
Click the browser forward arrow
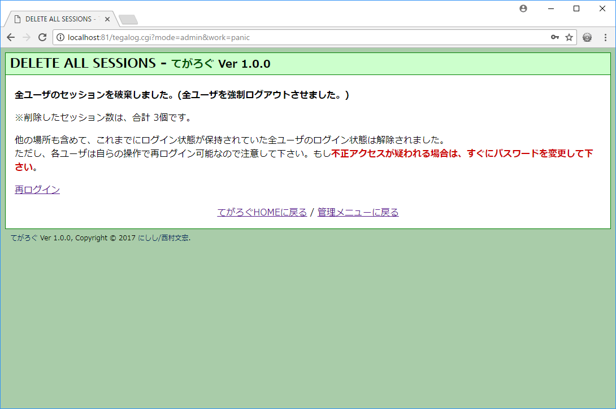(27, 37)
